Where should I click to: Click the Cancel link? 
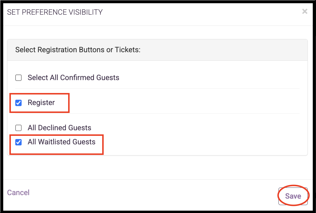tap(18, 192)
